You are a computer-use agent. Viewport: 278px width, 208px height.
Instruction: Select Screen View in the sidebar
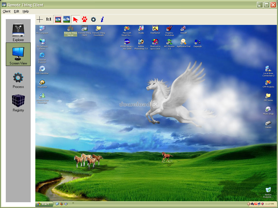(x=18, y=54)
